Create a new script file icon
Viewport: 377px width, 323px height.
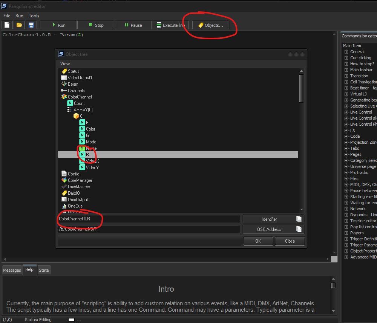pos(7,25)
